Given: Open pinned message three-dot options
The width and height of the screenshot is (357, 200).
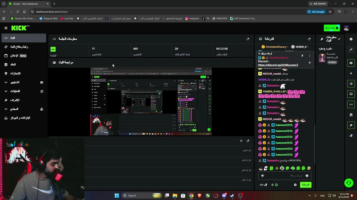Looking at the screenshot, I should tap(310, 56).
